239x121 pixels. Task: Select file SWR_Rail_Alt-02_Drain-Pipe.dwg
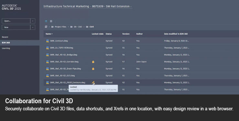[x=65, y=69]
